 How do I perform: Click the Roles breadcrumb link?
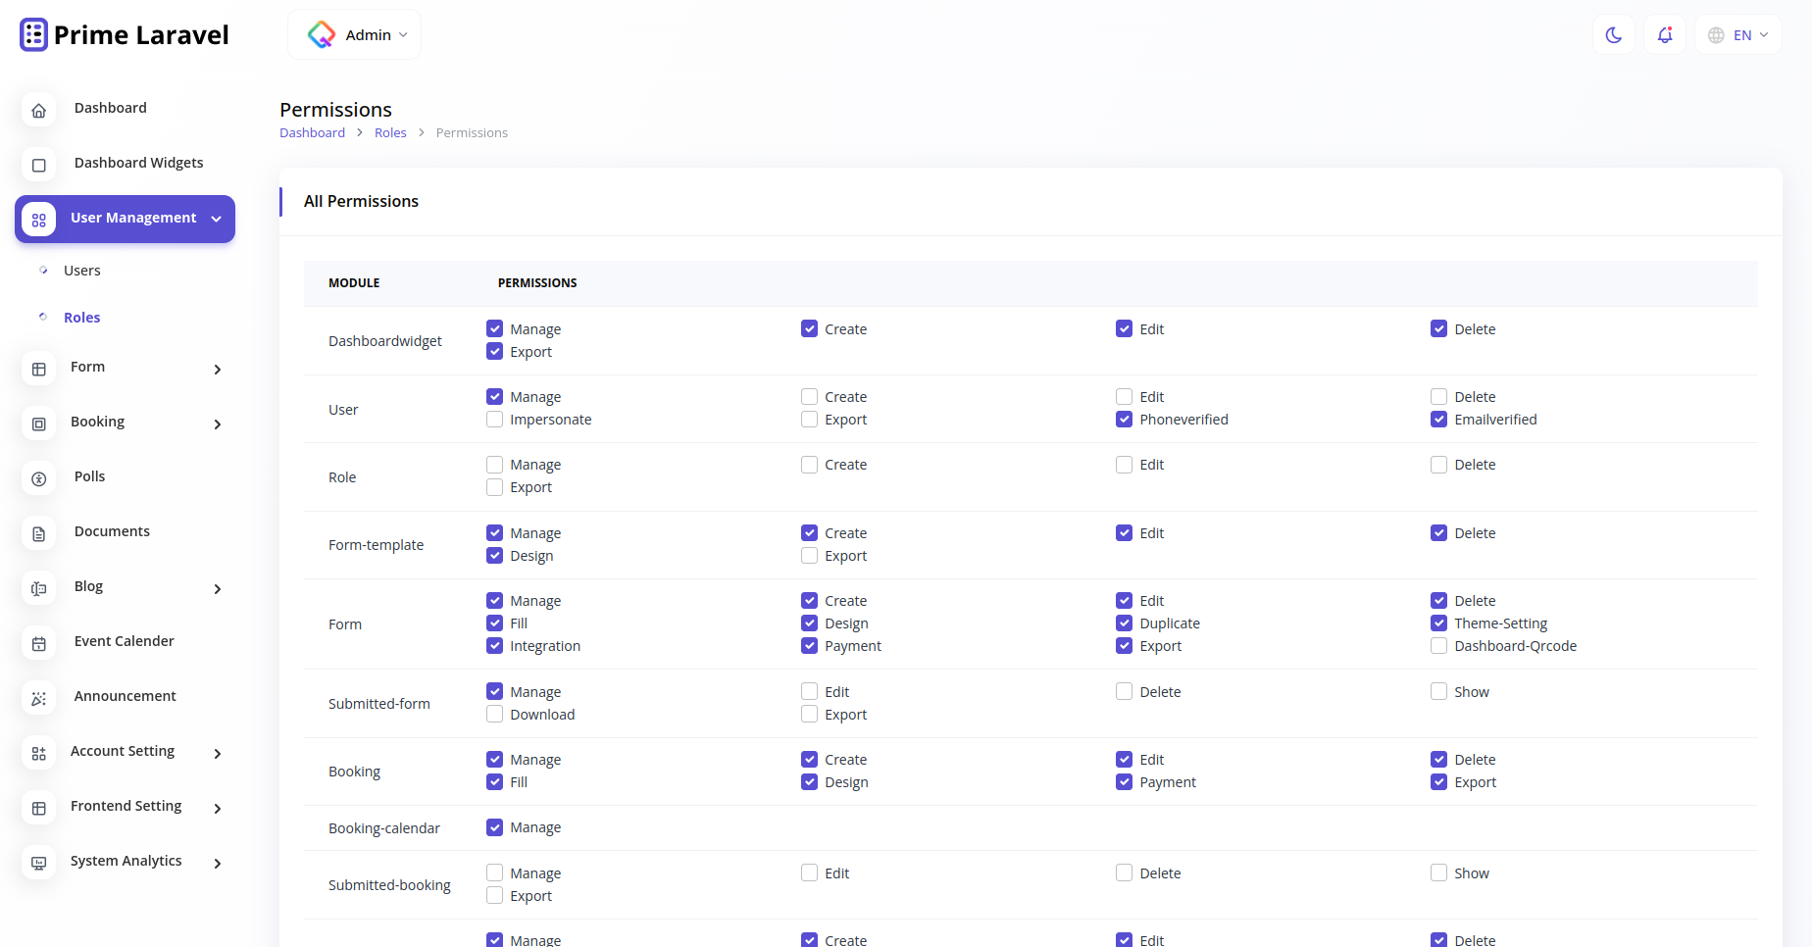point(390,132)
